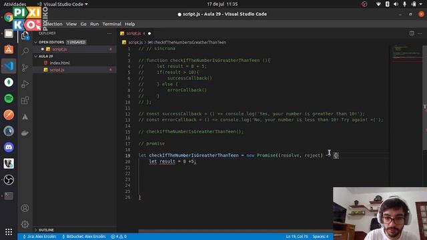
Task: Open OBS Studio from the dock
Action: (x=9, y=180)
